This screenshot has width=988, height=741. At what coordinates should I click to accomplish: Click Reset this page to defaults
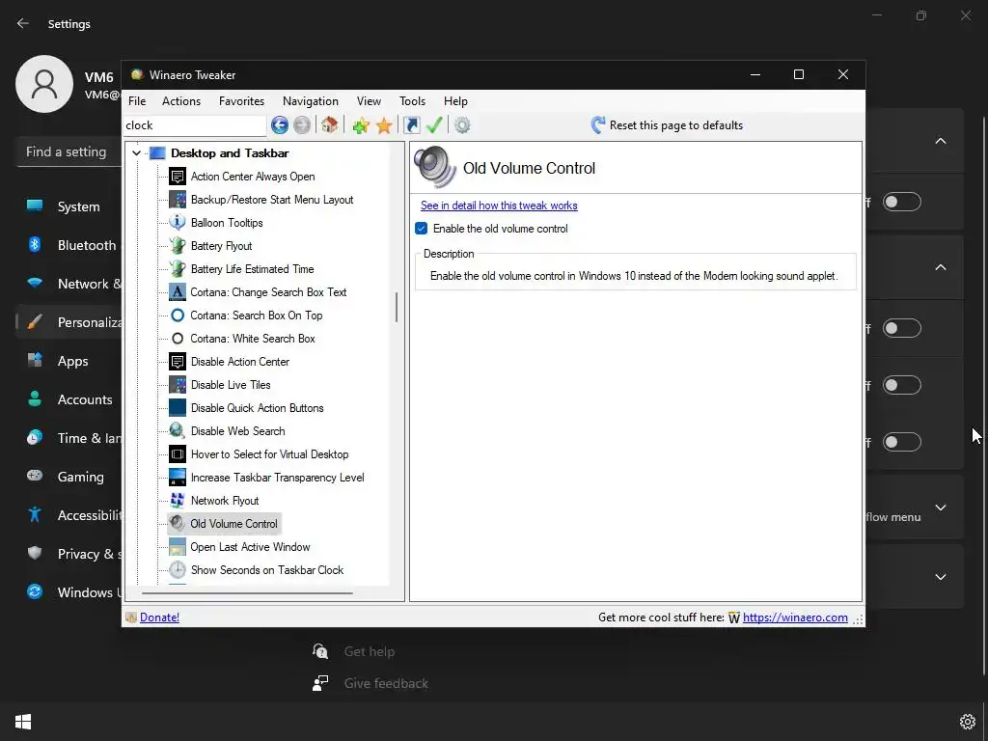[x=667, y=125]
